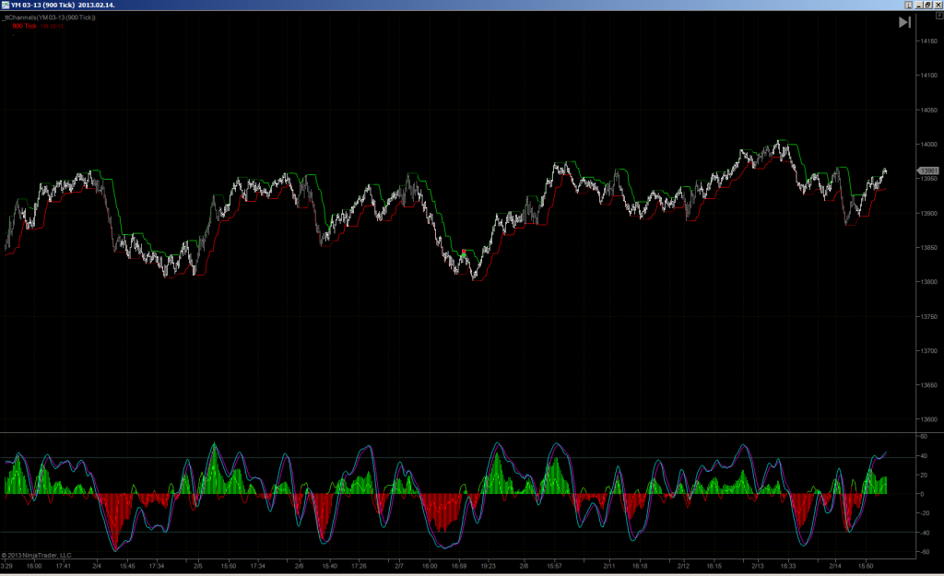944x576 pixels.
Task: Click the 13650 price axis label
Action: click(x=929, y=385)
